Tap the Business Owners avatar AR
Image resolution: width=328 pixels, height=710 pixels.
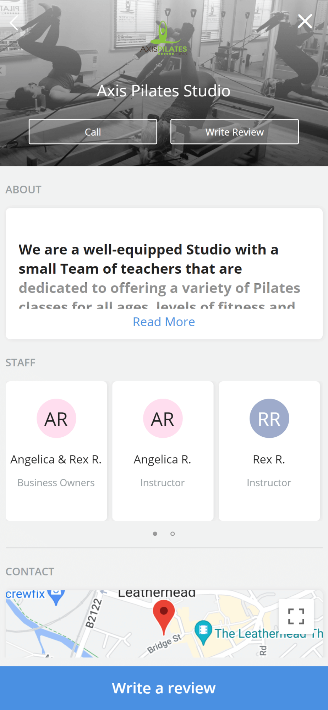point(56,419)
